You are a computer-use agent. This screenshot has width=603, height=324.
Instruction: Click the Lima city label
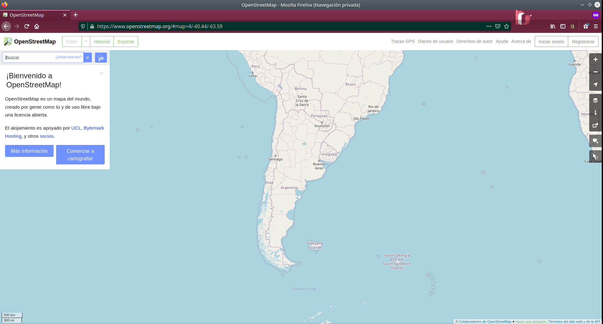pyautogui.click(x=253, y=76)
